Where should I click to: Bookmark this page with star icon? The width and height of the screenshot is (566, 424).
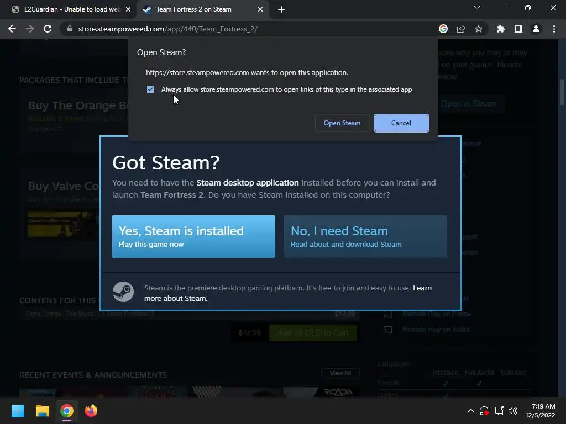click(479, 29)
